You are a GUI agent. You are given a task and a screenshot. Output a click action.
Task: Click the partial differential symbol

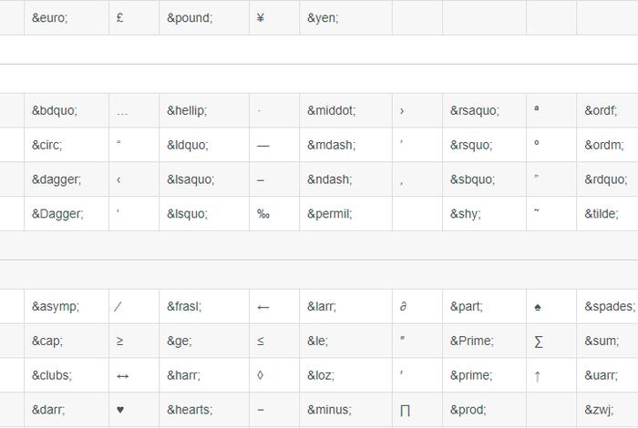pos(403,307)
